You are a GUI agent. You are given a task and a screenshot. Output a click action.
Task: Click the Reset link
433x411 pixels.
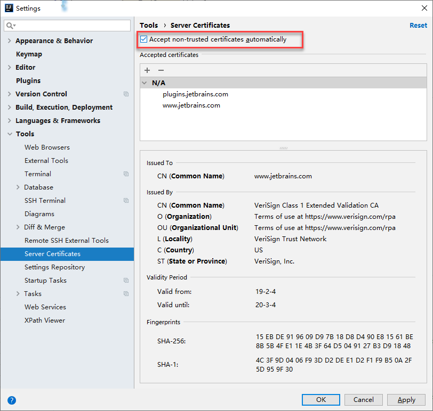click(418, 26)
